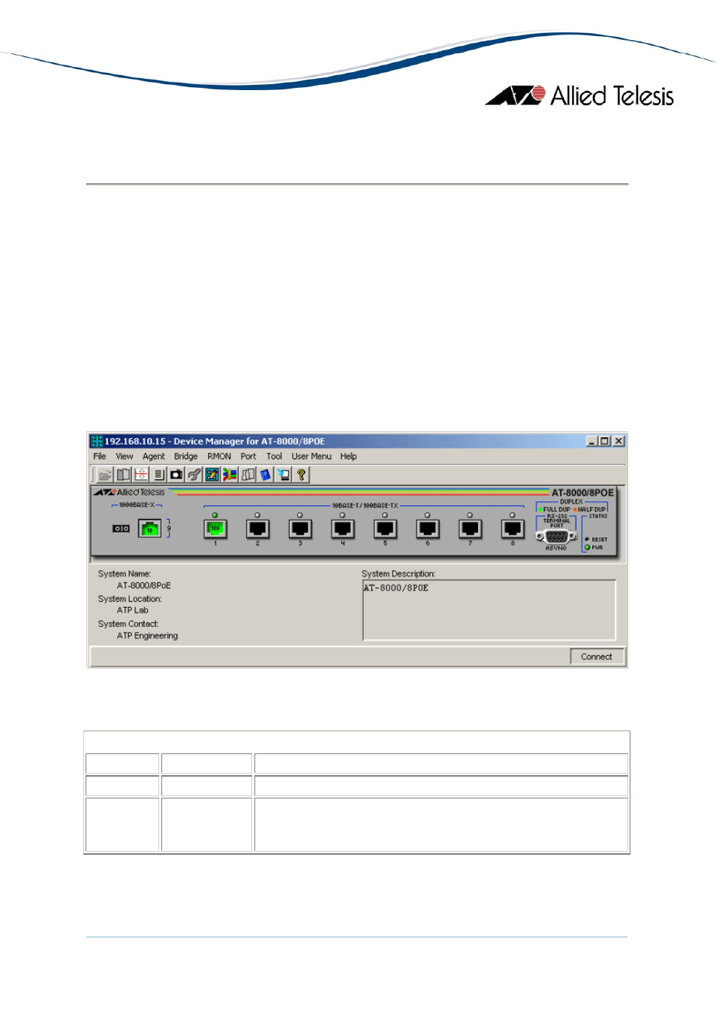
Task: Click the folded map pages toolbar icon
Action: pyautogui.click(x=248, y=475)
